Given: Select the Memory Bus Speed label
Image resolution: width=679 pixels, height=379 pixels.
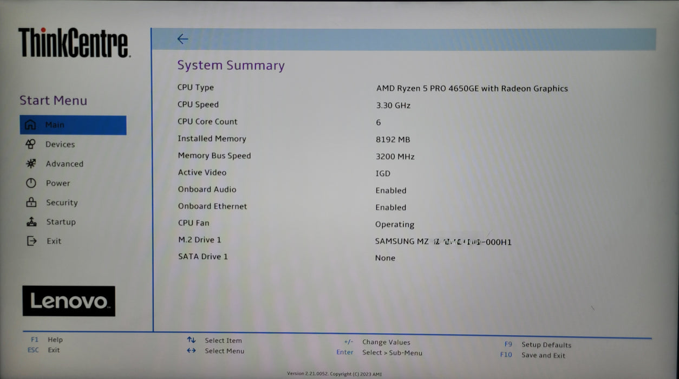Looking at the screenshot, I should [x=214, y=156].
